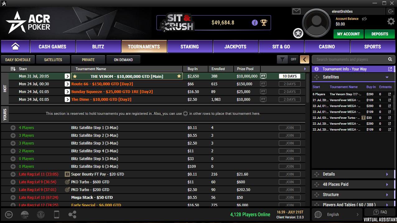
Task: Open the English language selector
Action: [337, 214]
